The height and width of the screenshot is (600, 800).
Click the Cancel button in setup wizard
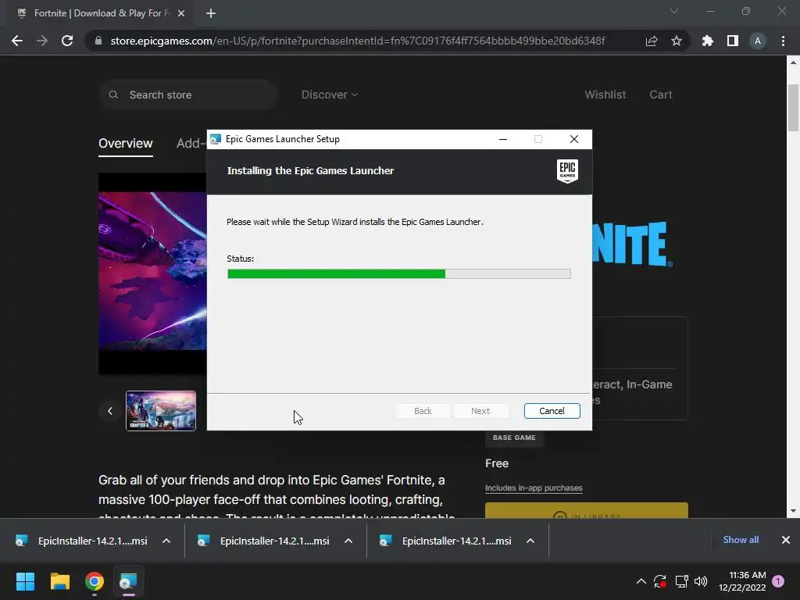(552, 411)
